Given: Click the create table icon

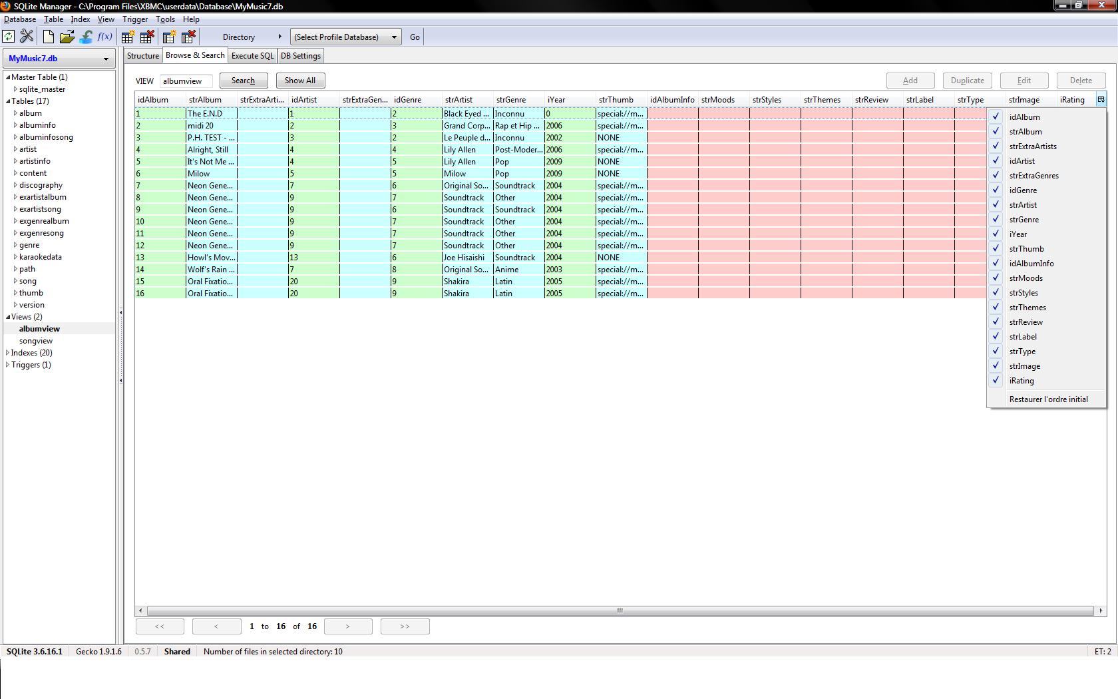Looking at the screenshot, I should tap(128, 37).
